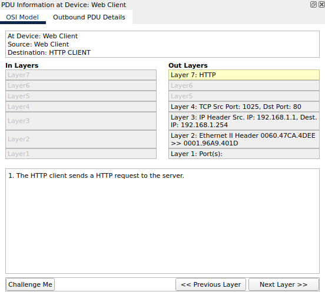Click the Challenge Me button
The height and width of the screenshot is (305, 325).
click(30, 284)
